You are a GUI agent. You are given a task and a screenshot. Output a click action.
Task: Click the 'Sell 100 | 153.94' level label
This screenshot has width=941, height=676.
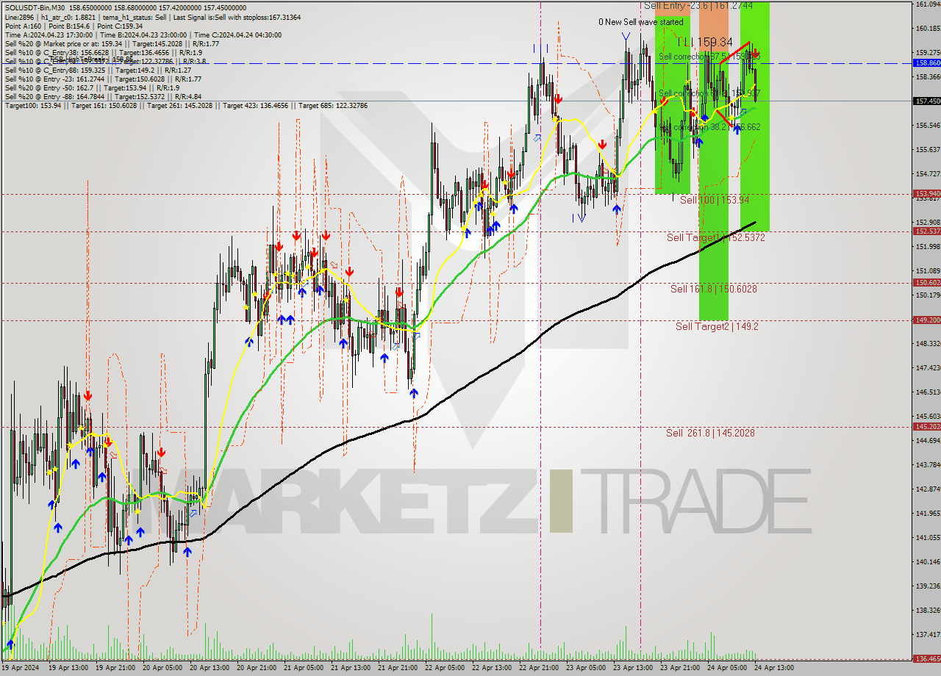coord(715,200)
